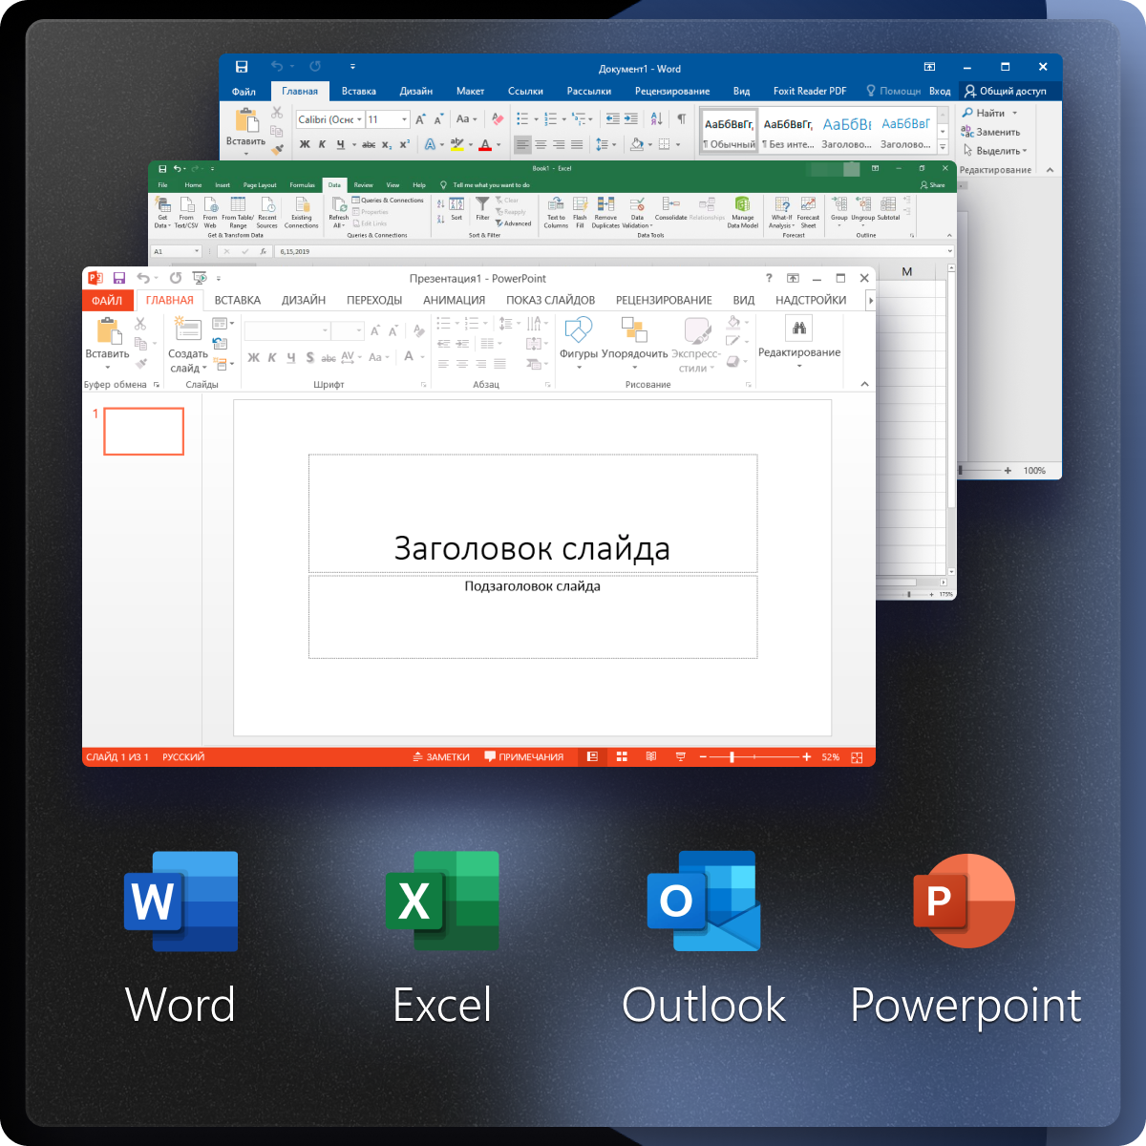Viewport: 1146px width, 1146px height.
Task: Collapse the PowerPoint ribbon with chevron
Action: (x=864, y=384)
